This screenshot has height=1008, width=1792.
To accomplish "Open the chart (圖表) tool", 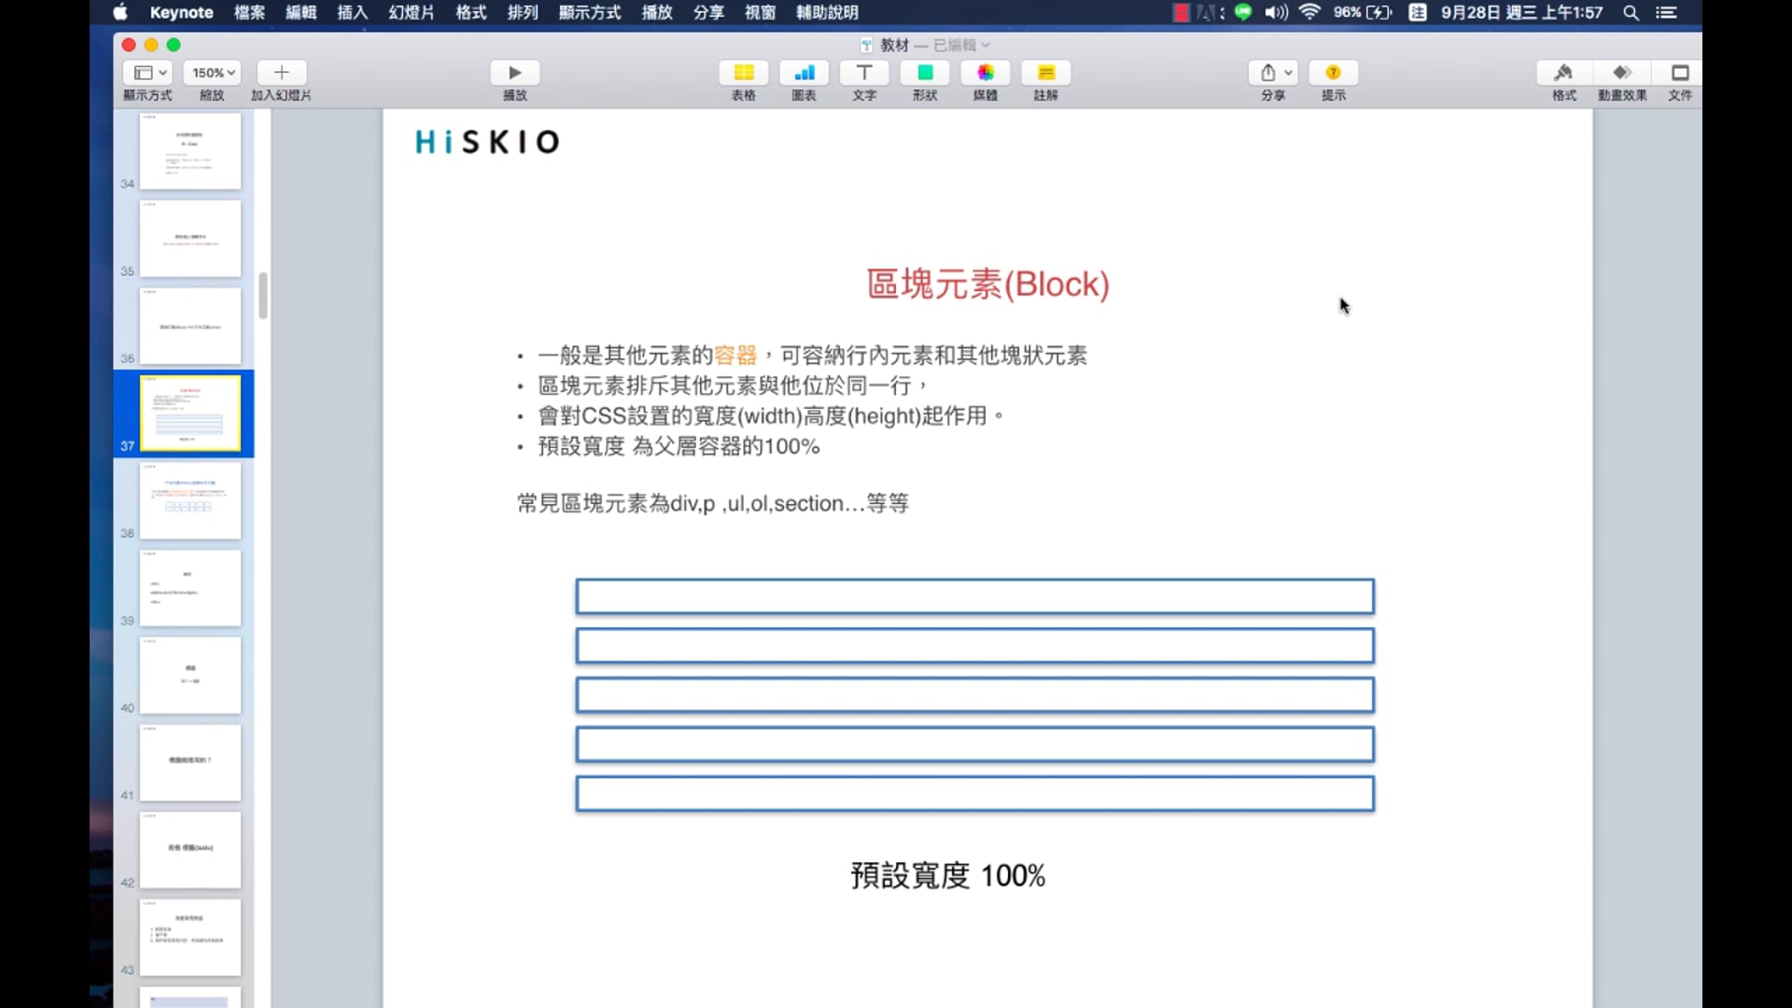I will coord(804,73).
